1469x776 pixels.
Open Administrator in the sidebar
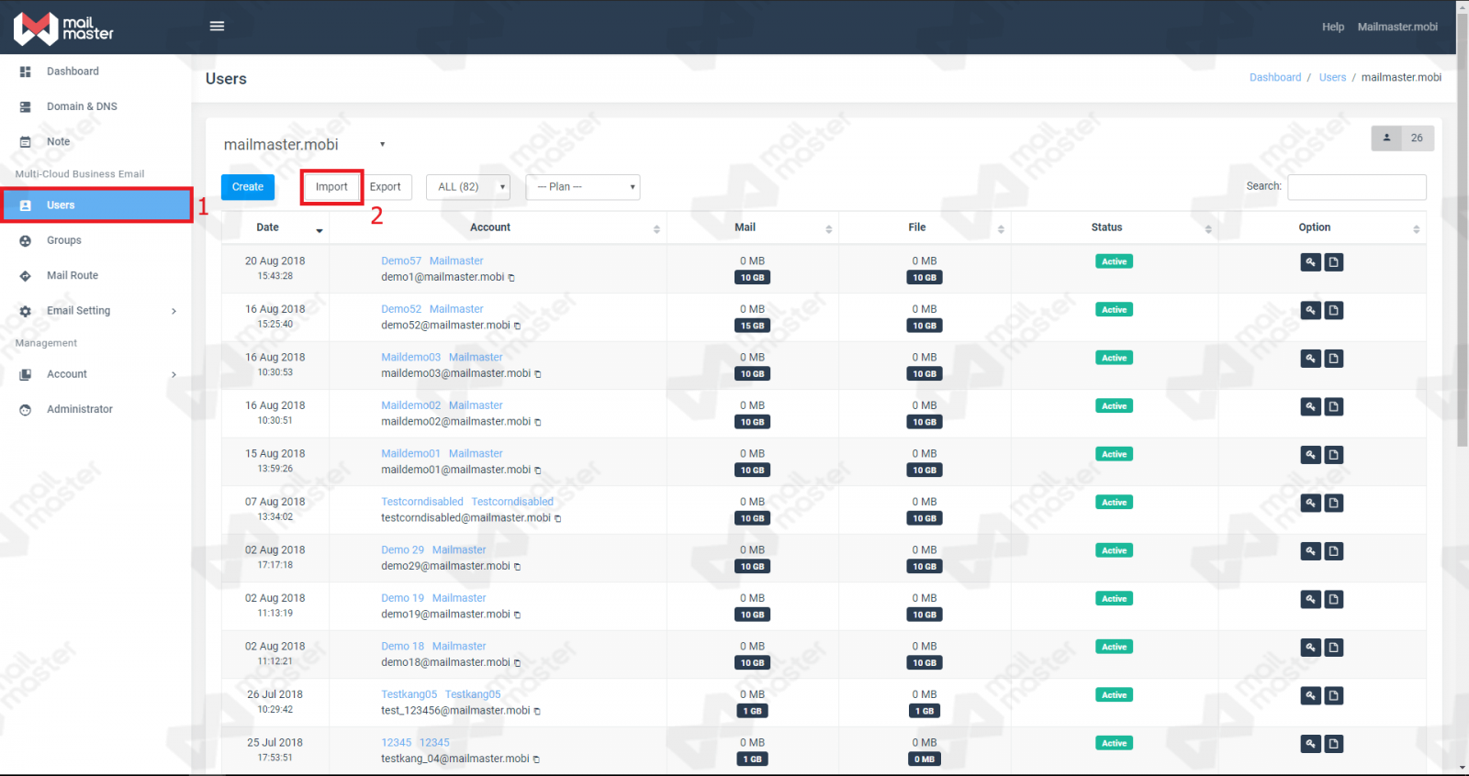pos(79,410)
